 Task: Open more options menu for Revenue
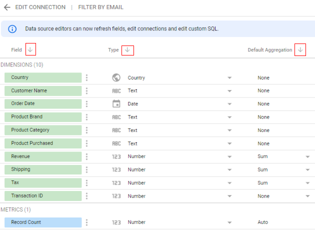coord(87,156)
